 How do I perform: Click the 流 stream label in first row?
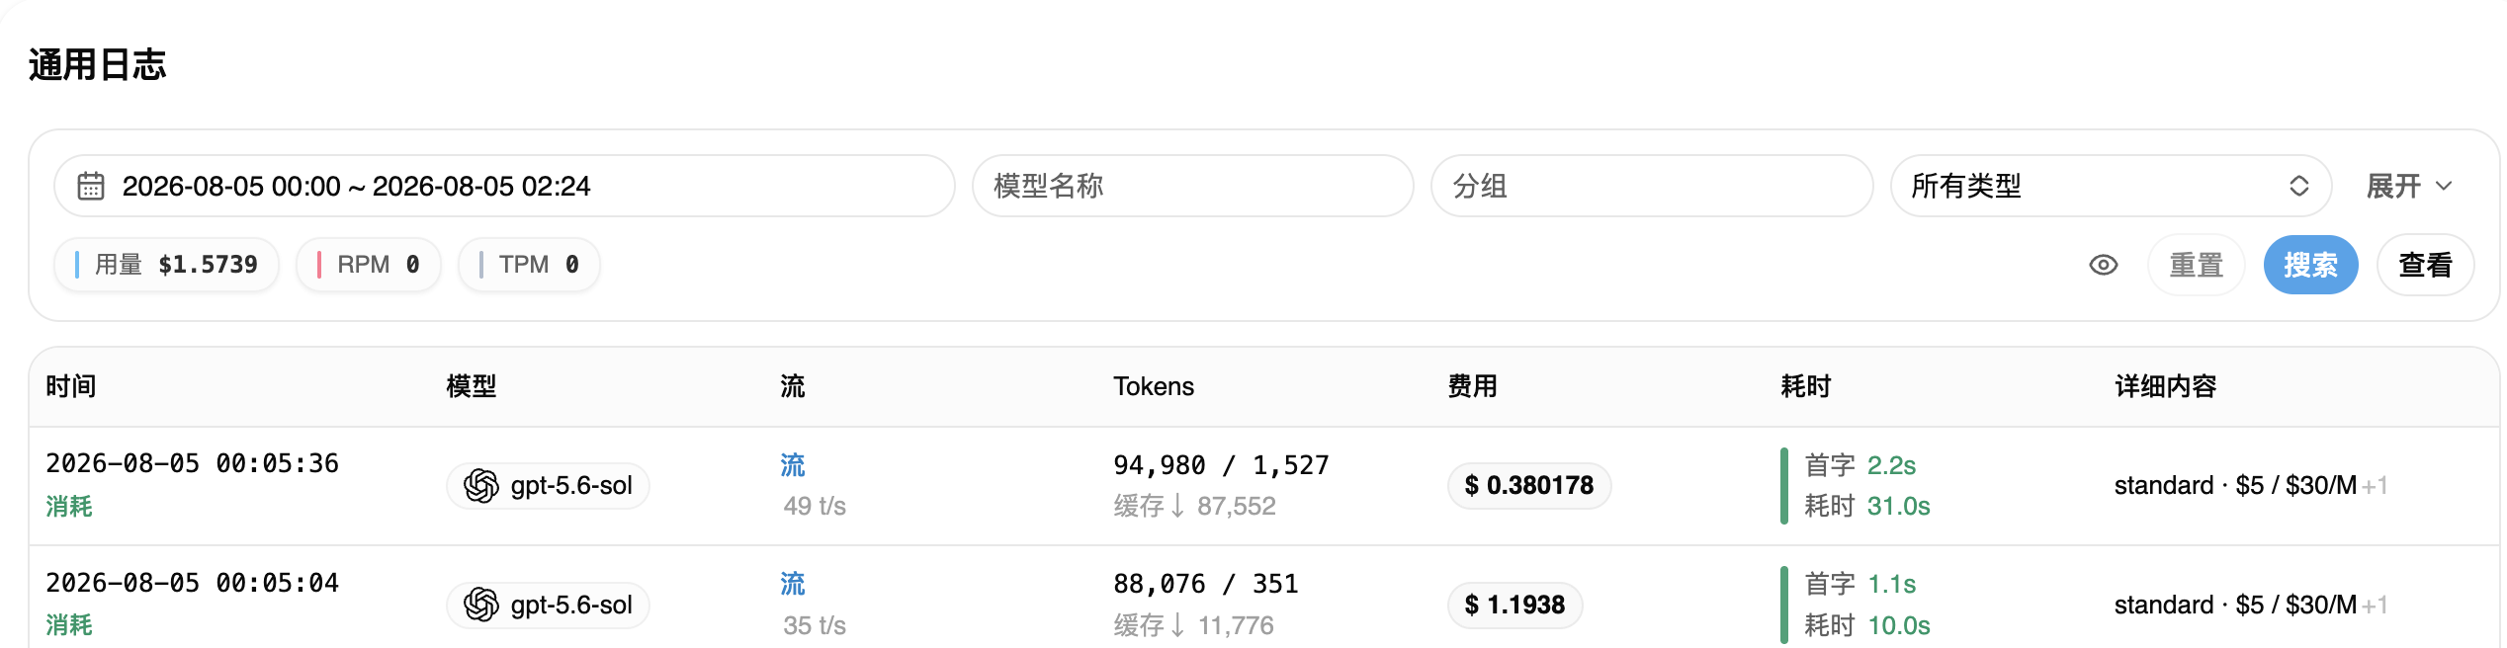(793, 465)
